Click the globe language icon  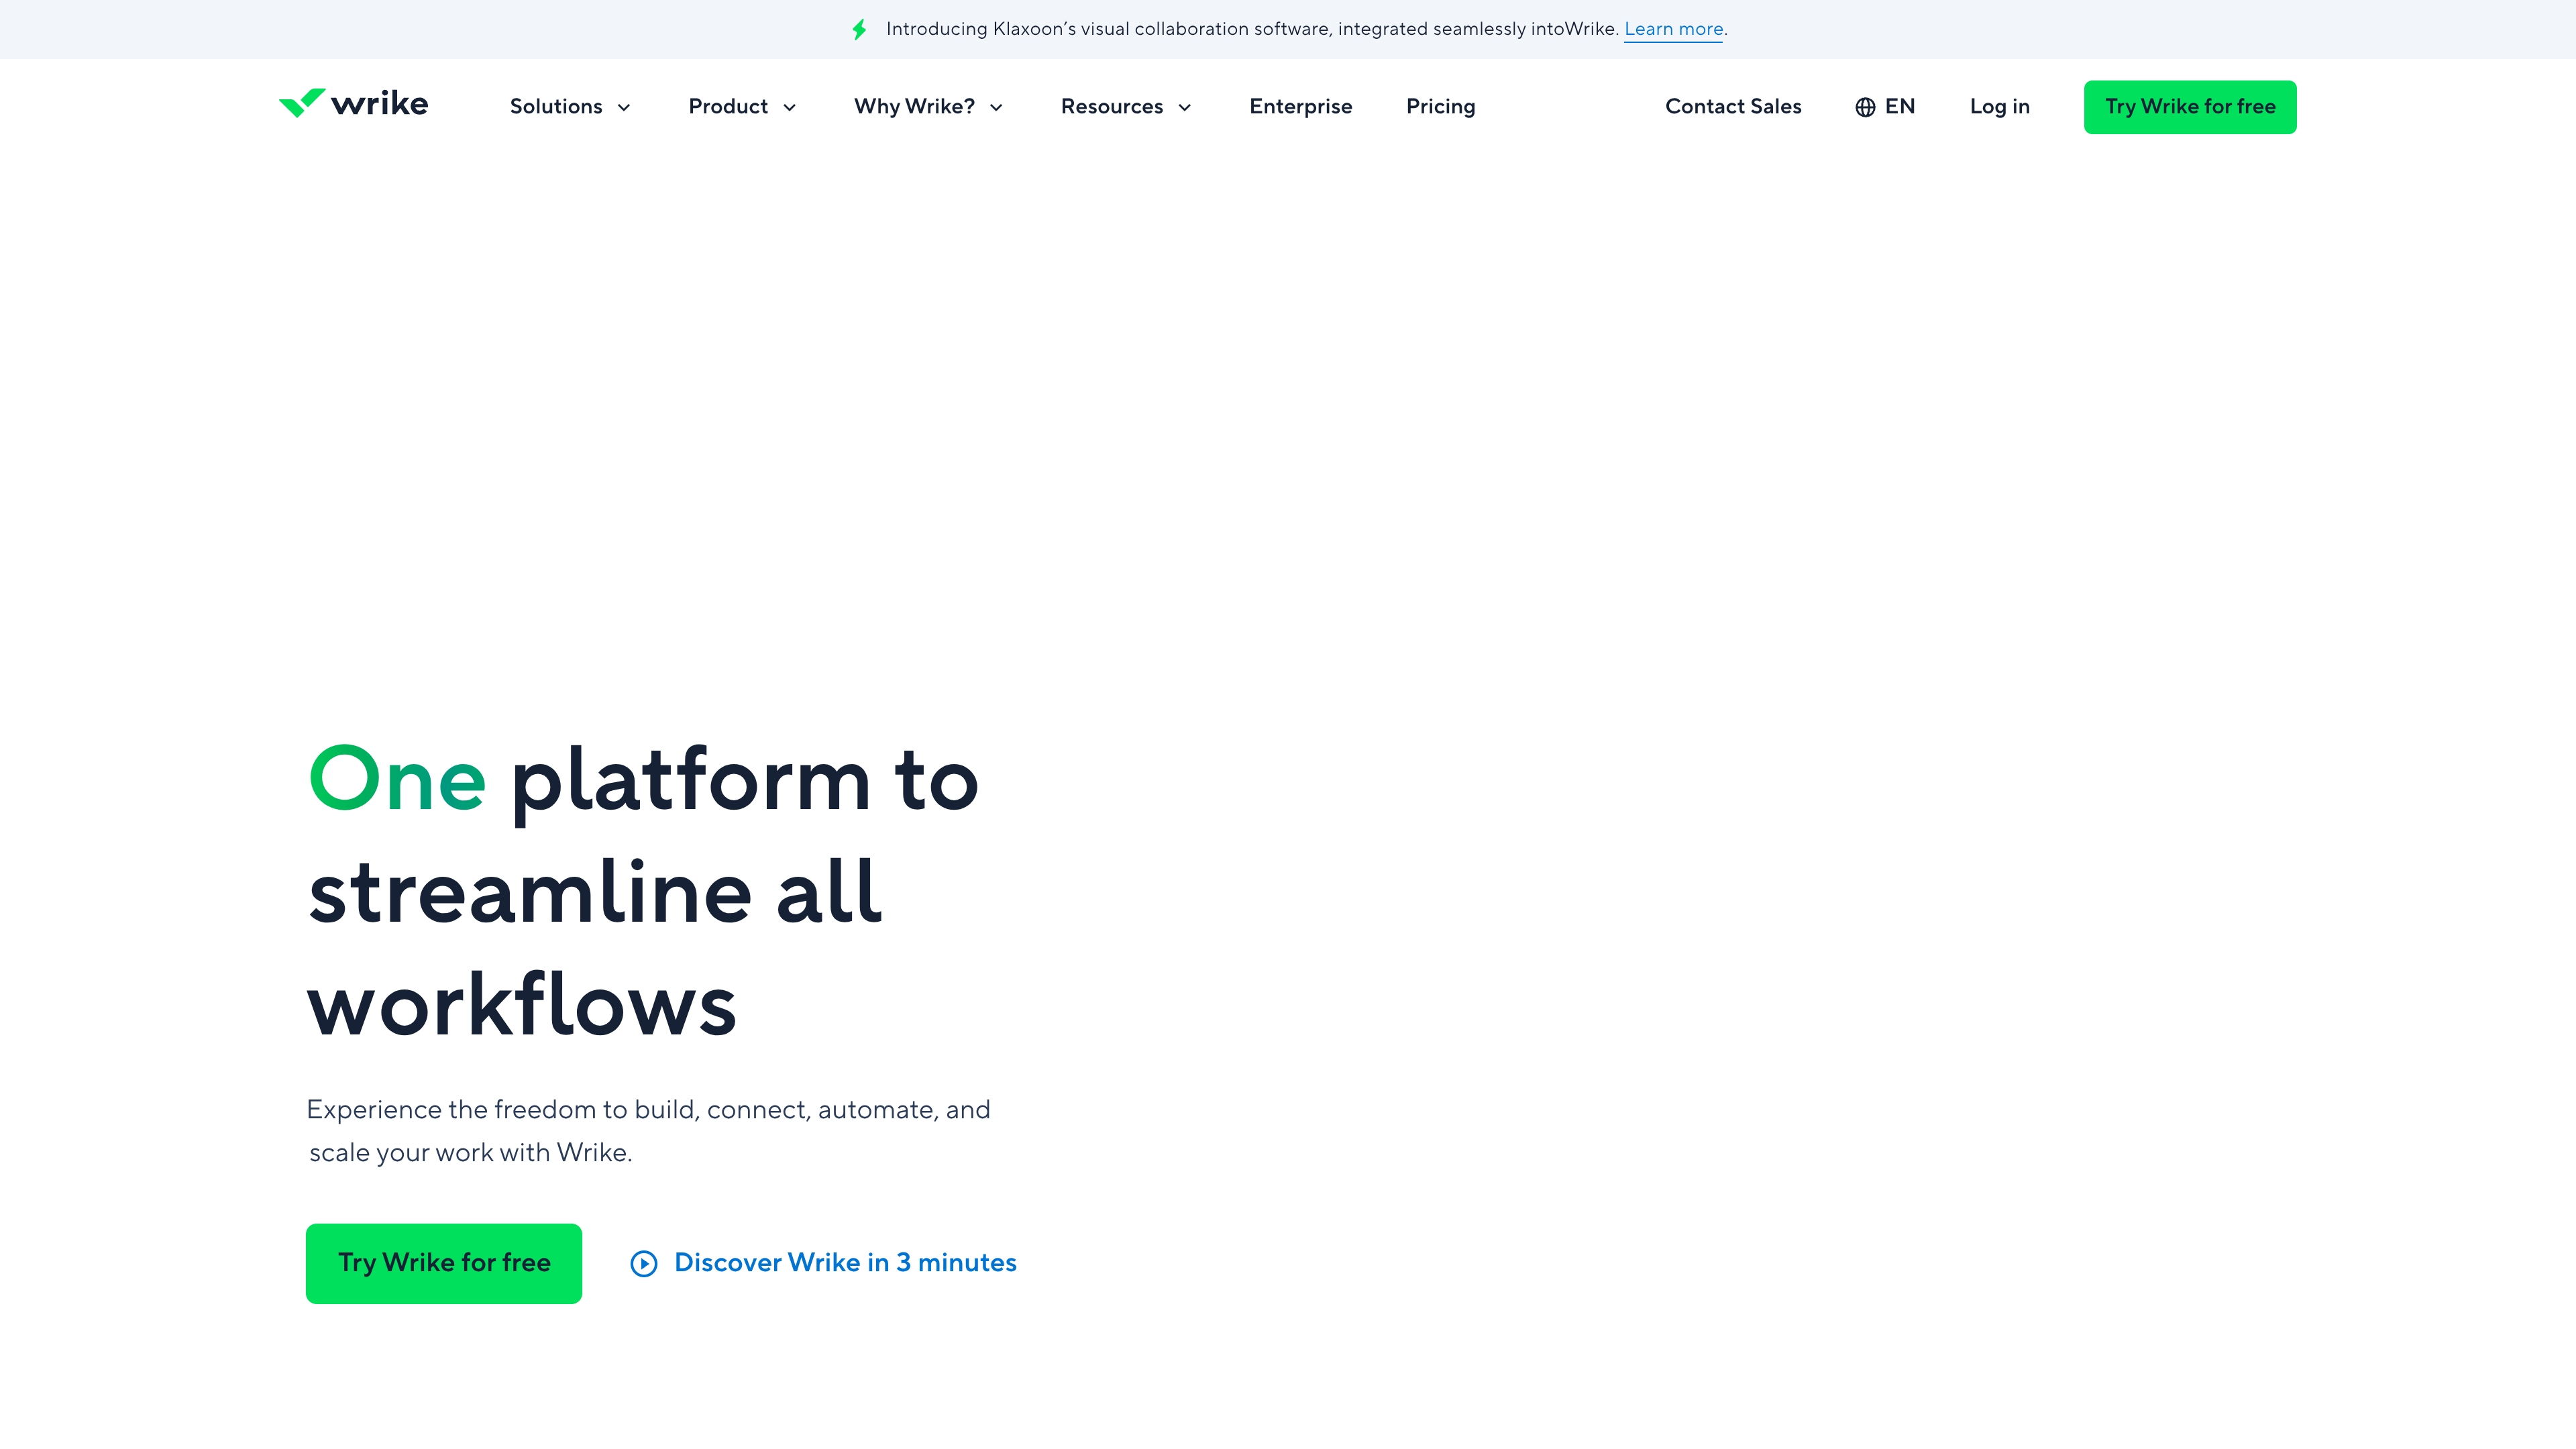coord(1865,107)
